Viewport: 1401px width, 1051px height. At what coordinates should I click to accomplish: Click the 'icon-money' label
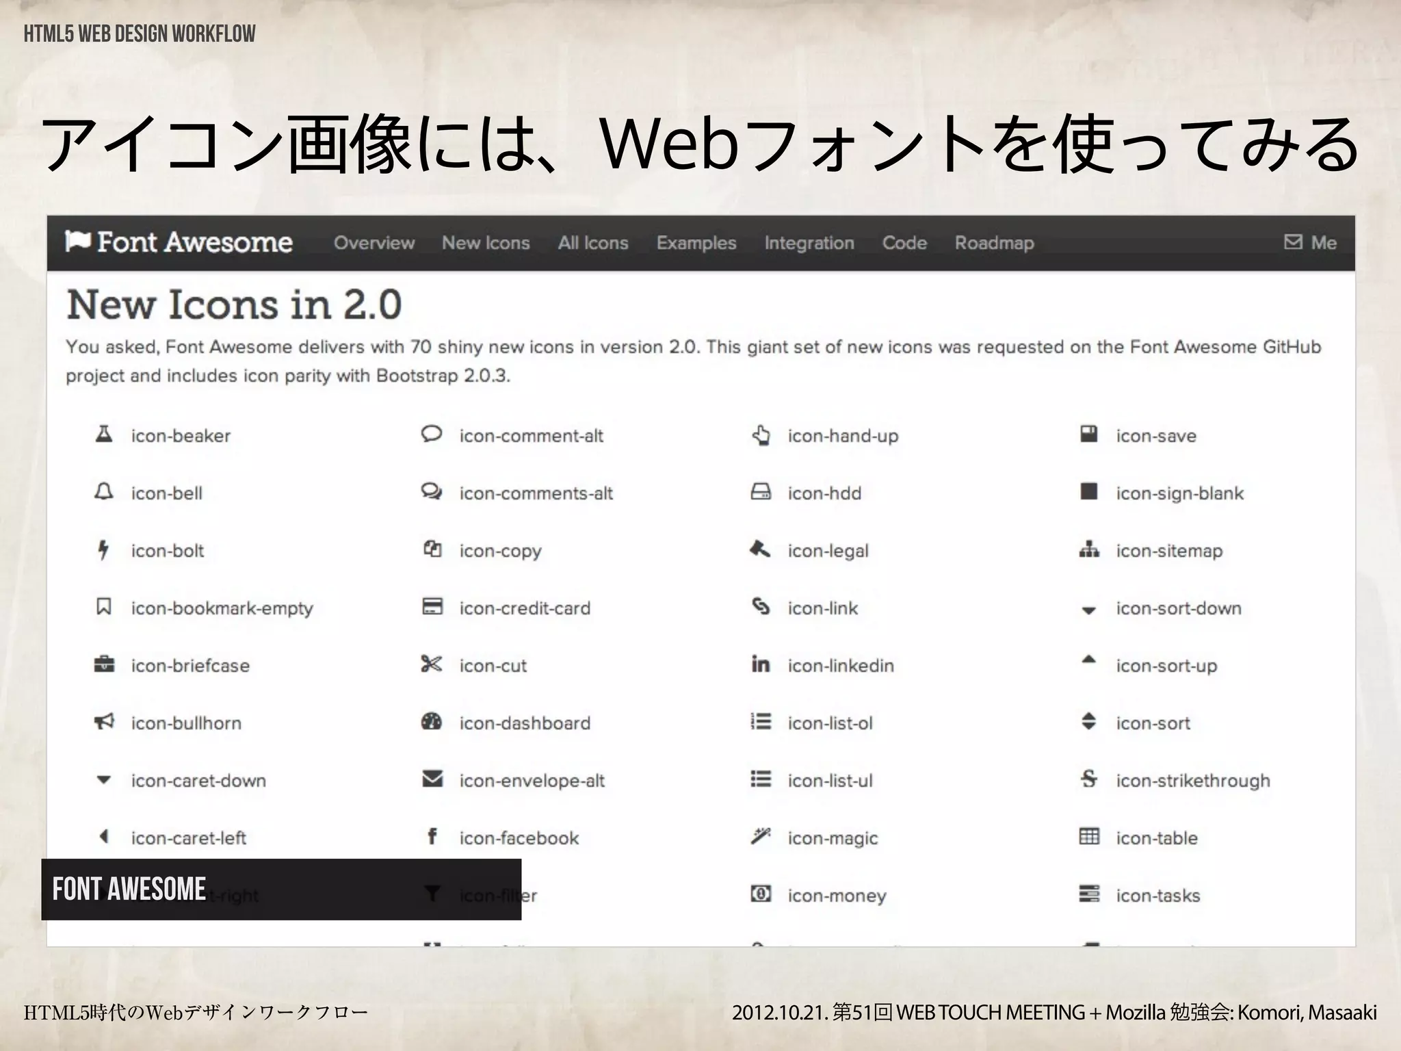point(837,896)
